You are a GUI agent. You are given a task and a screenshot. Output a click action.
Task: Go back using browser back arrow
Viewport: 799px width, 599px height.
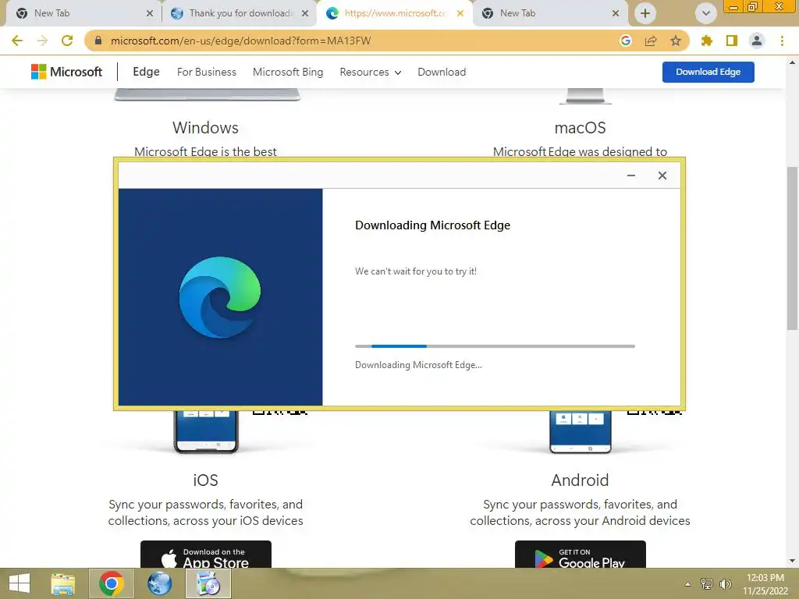coord(17,41)
